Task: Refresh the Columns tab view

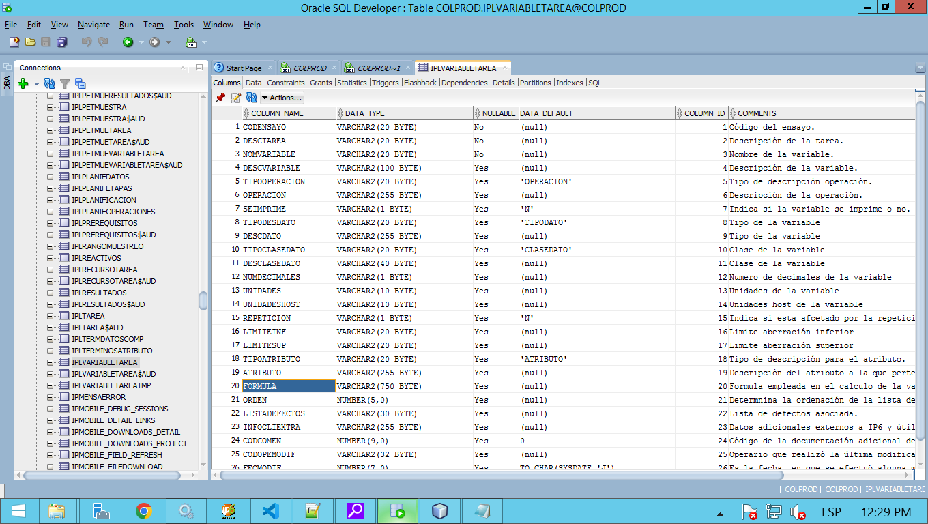Action: coord(252,98)
